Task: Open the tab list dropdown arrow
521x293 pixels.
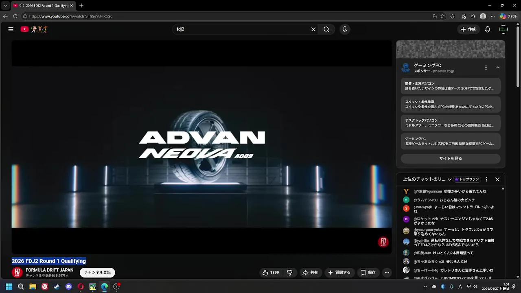Action: pos(5,5)
